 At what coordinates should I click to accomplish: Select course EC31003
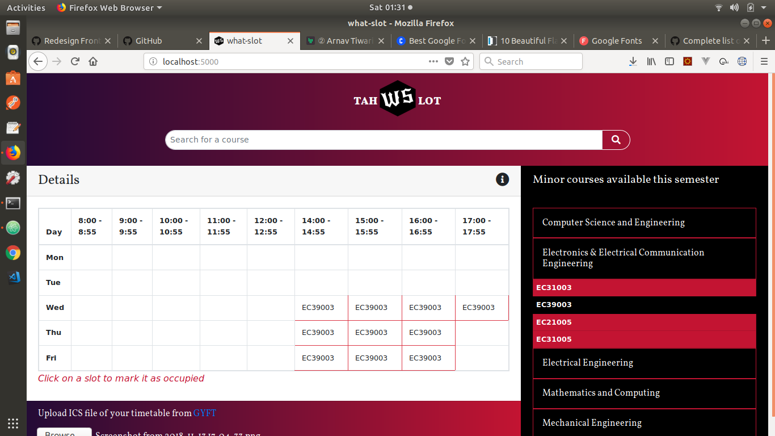click(645, 287)
